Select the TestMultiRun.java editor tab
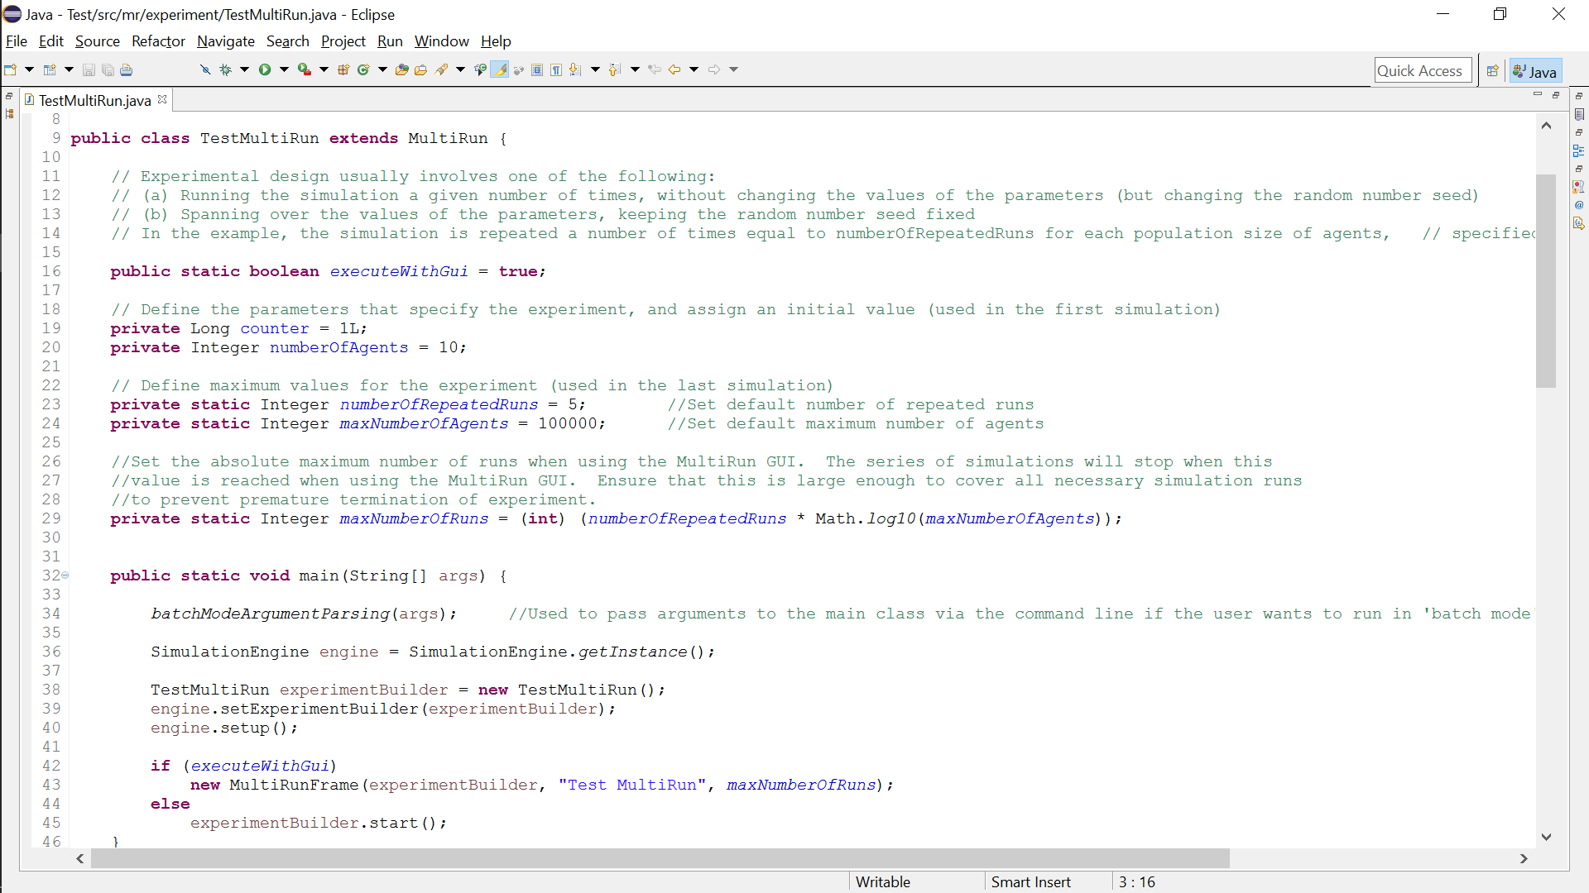Viewport: 1589px width, 893px height. (x=94, y=100)
